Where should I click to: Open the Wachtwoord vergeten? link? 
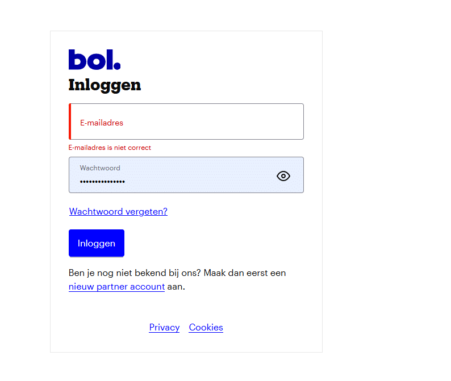[118, 211]
